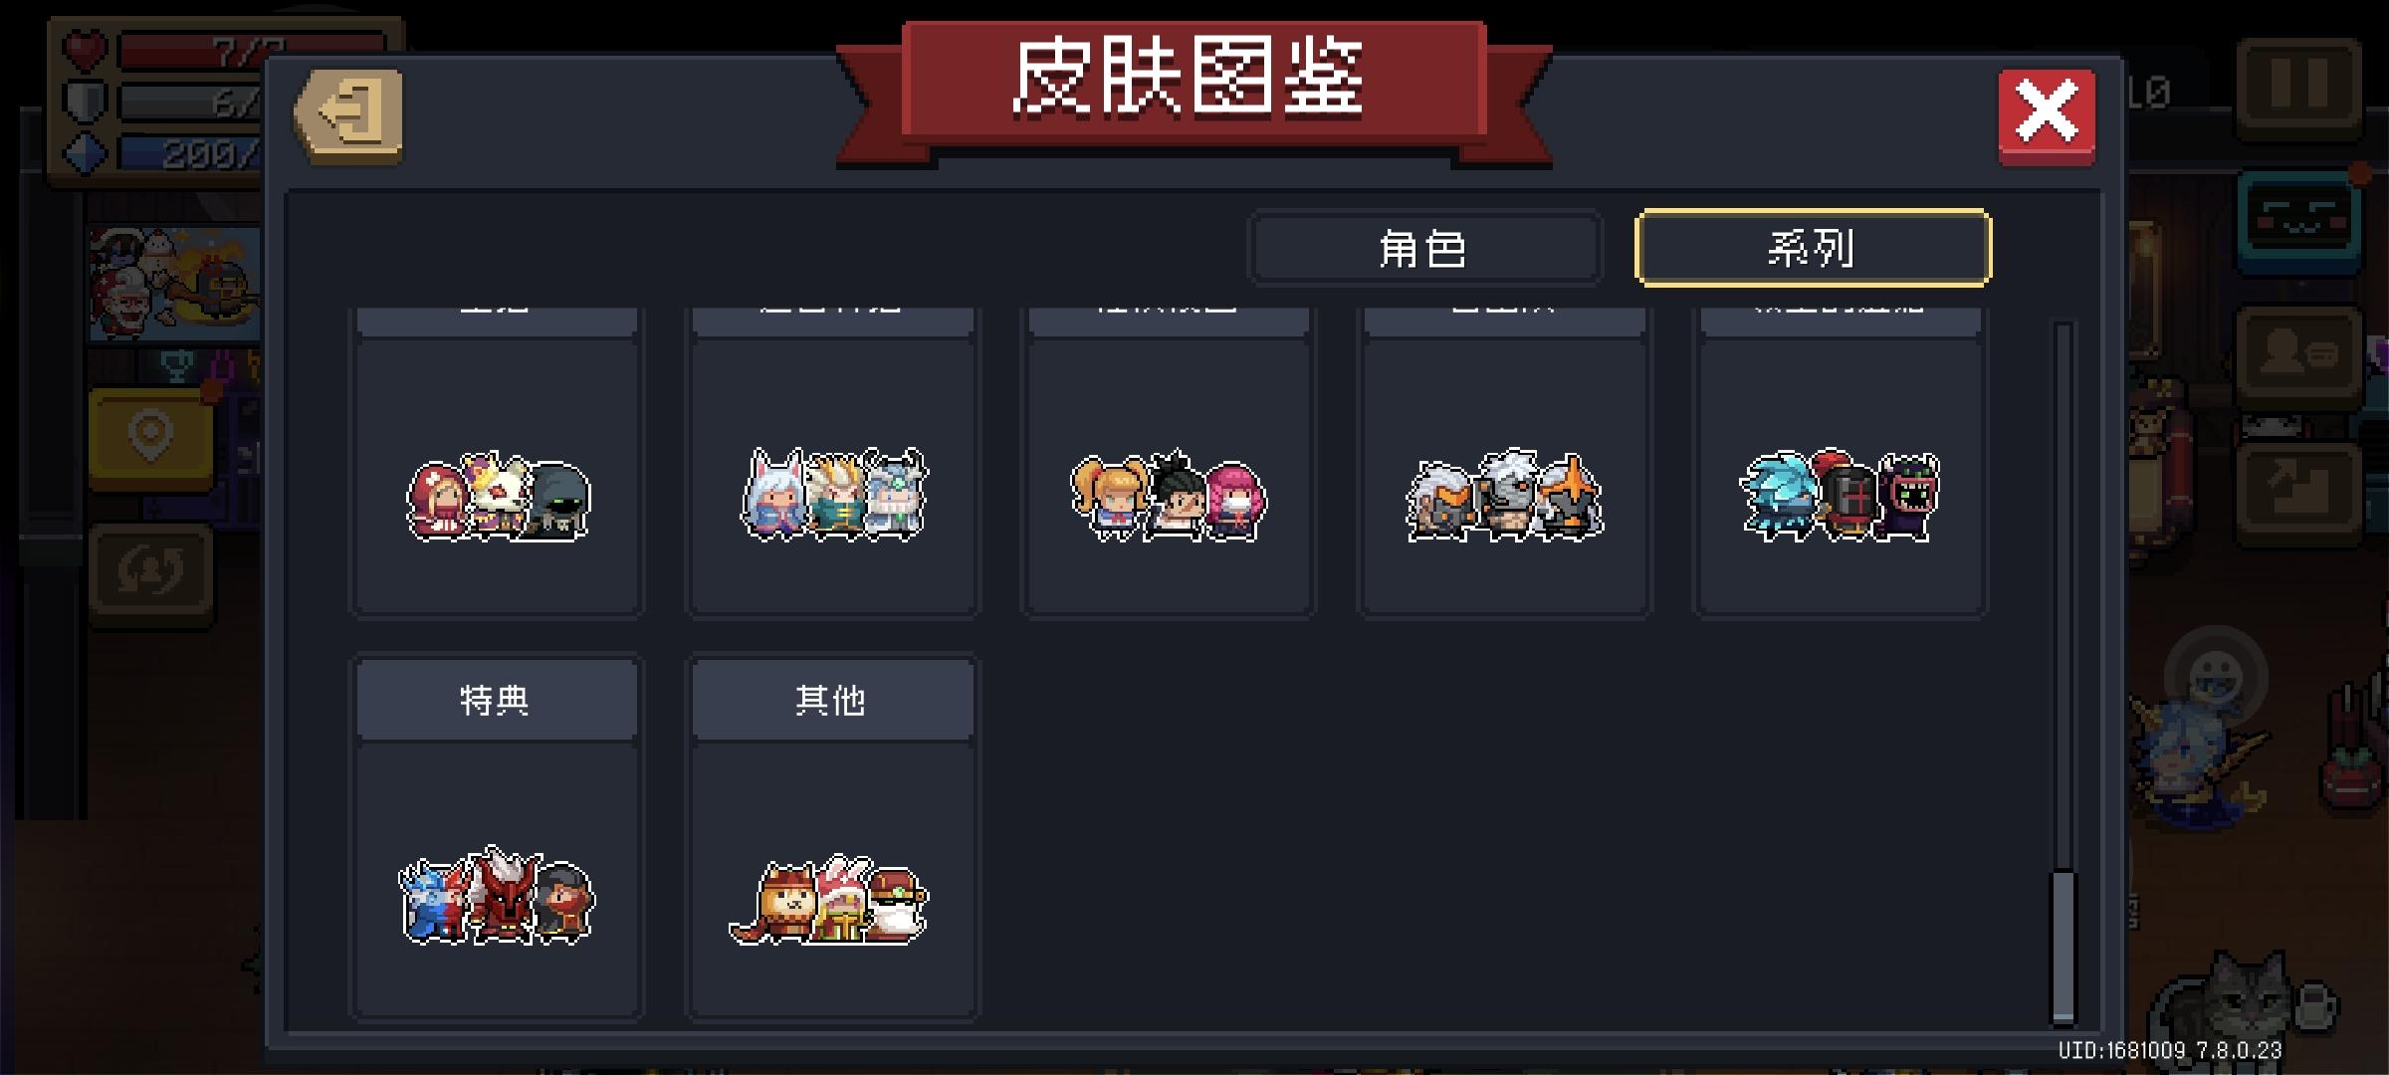Open the fox-eared characters skin series
Viewport: 2389px width, 1075px height.
[832, 463]
